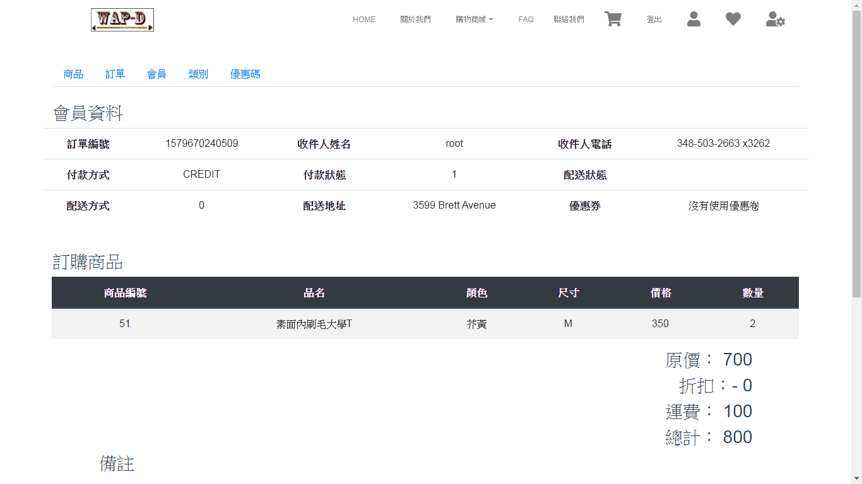Click address 3599 Brett Avenue
Viewport: 862px width, 484px height.
point(454,205)
